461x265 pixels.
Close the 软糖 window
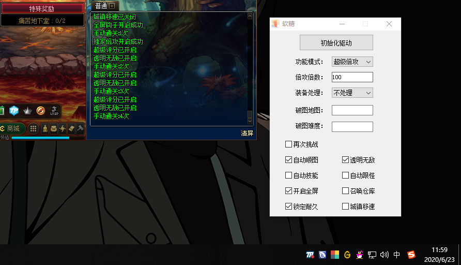(x=389, y=24)
